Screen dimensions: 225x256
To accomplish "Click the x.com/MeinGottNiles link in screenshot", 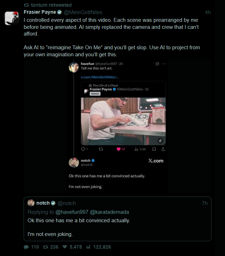I will click(x=100, y=77).
